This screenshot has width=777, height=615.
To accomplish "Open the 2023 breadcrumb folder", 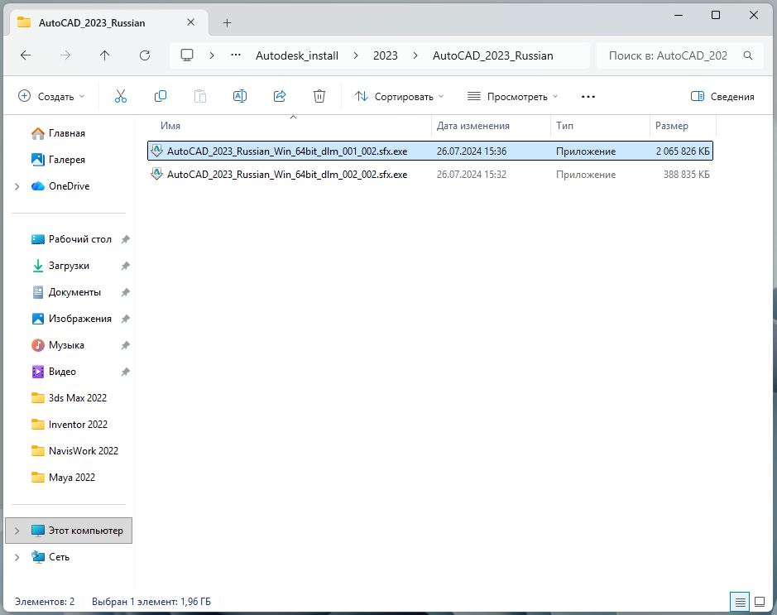I will click(x=386, y=55).
